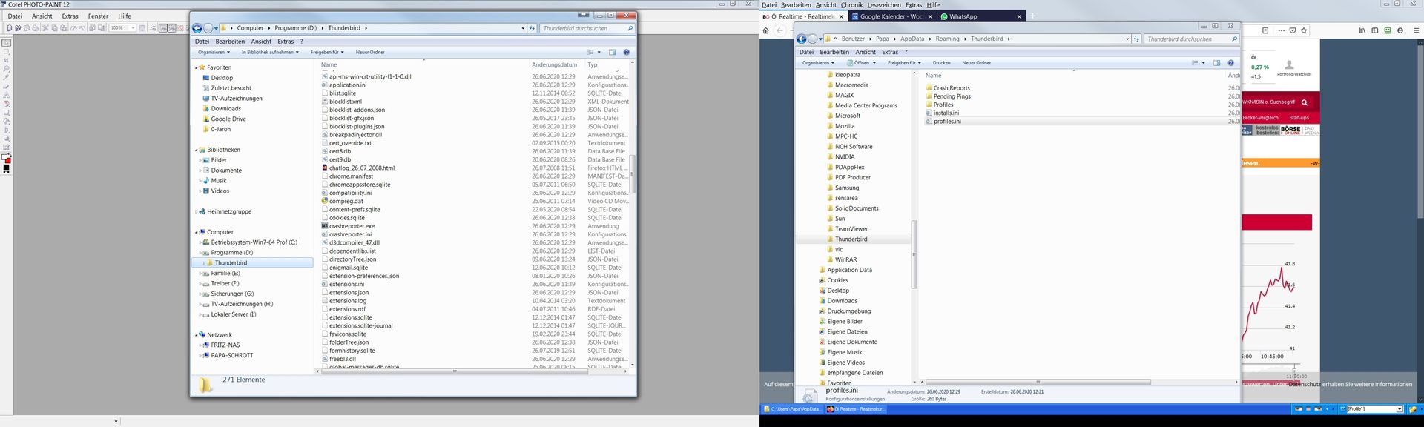The image size is (1424, 427).
Task: Open Organisieren dropdown in left Explorer
Action: click(x=214, y=52)
